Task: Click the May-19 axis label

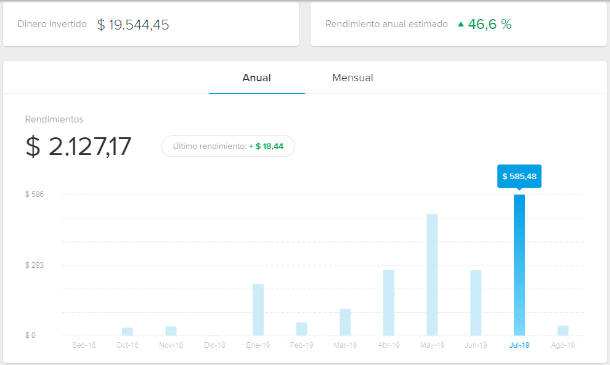Action: [432, 345]
